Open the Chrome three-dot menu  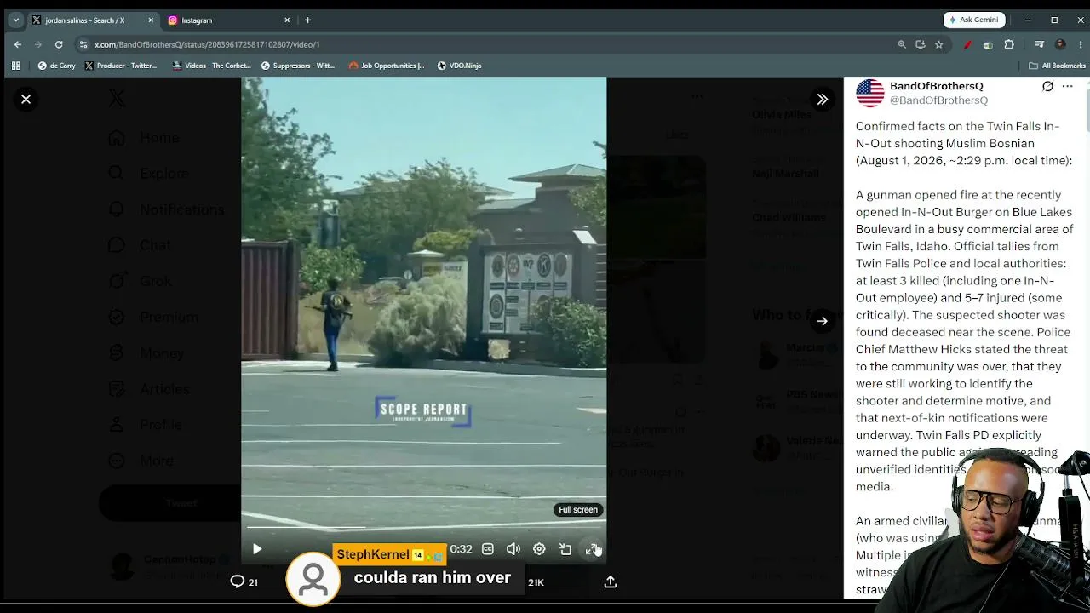[x=1079, y=44]
